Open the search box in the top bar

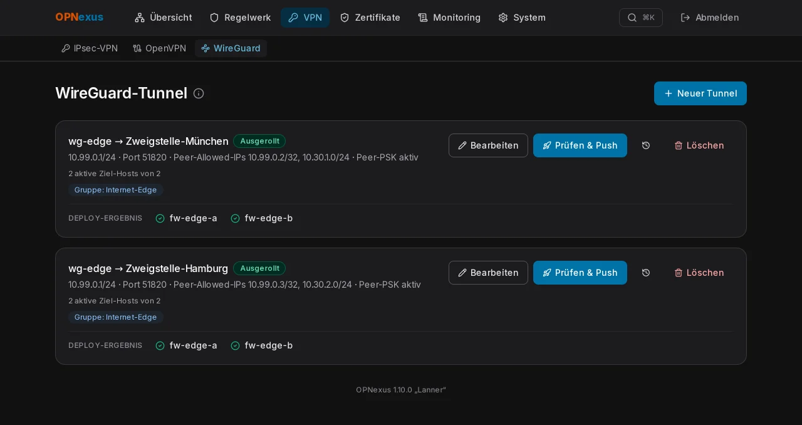[640, 18]
